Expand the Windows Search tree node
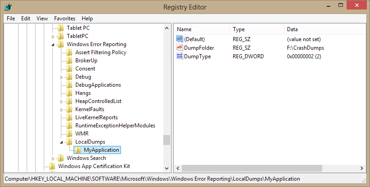The image size is (370, 187). pyautogui.click(x=53, y=159)
